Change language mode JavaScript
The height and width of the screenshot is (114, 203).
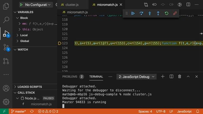(184, 111)
